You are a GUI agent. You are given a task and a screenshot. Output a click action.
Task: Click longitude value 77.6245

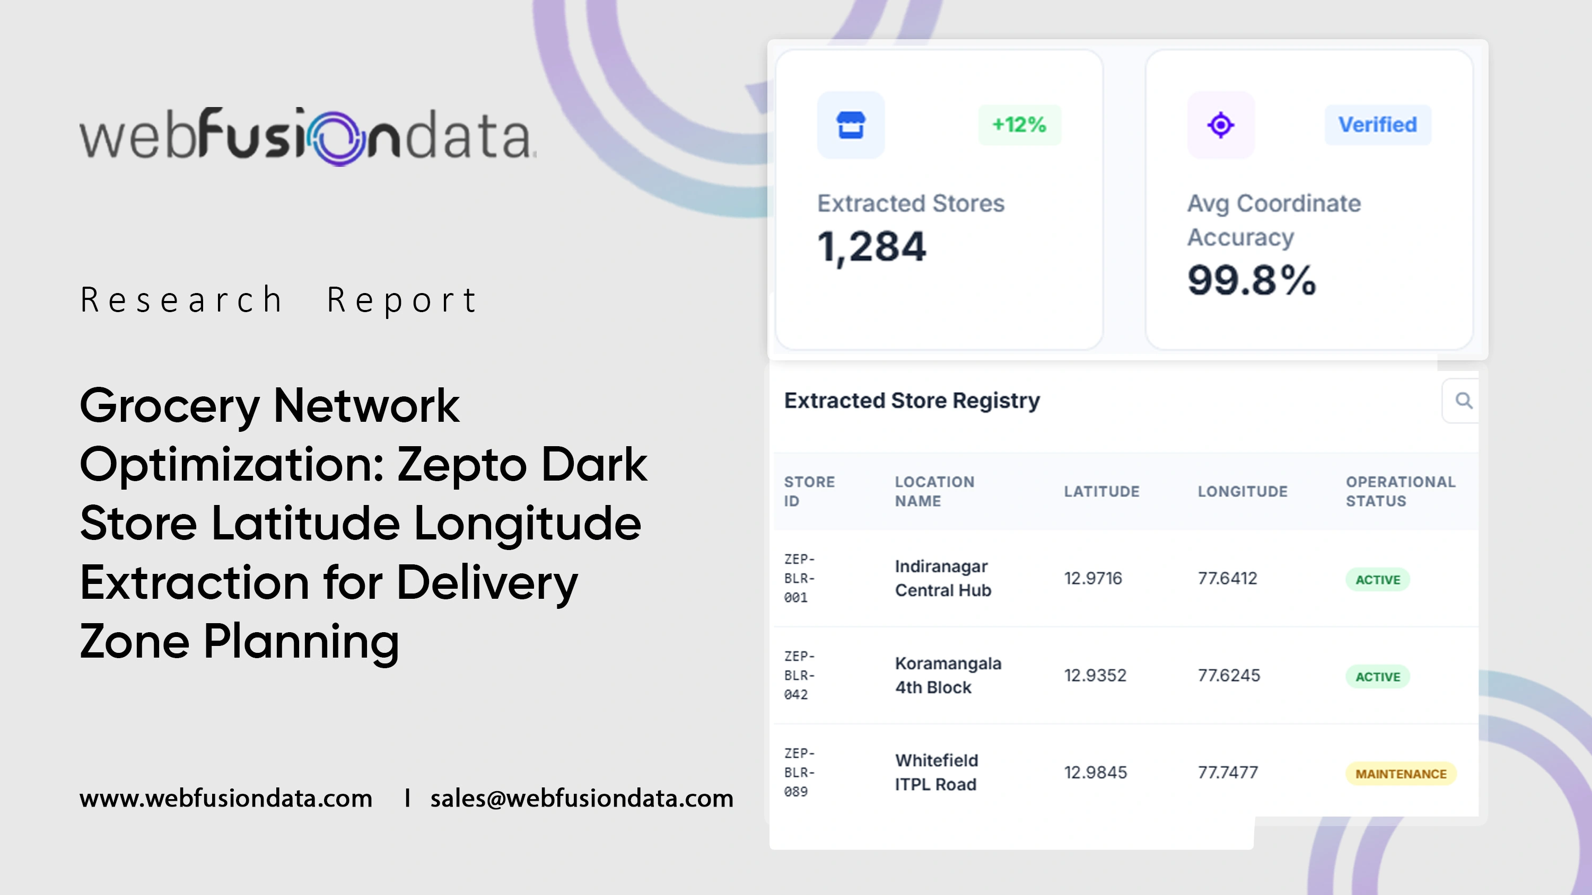[1229, 675]
